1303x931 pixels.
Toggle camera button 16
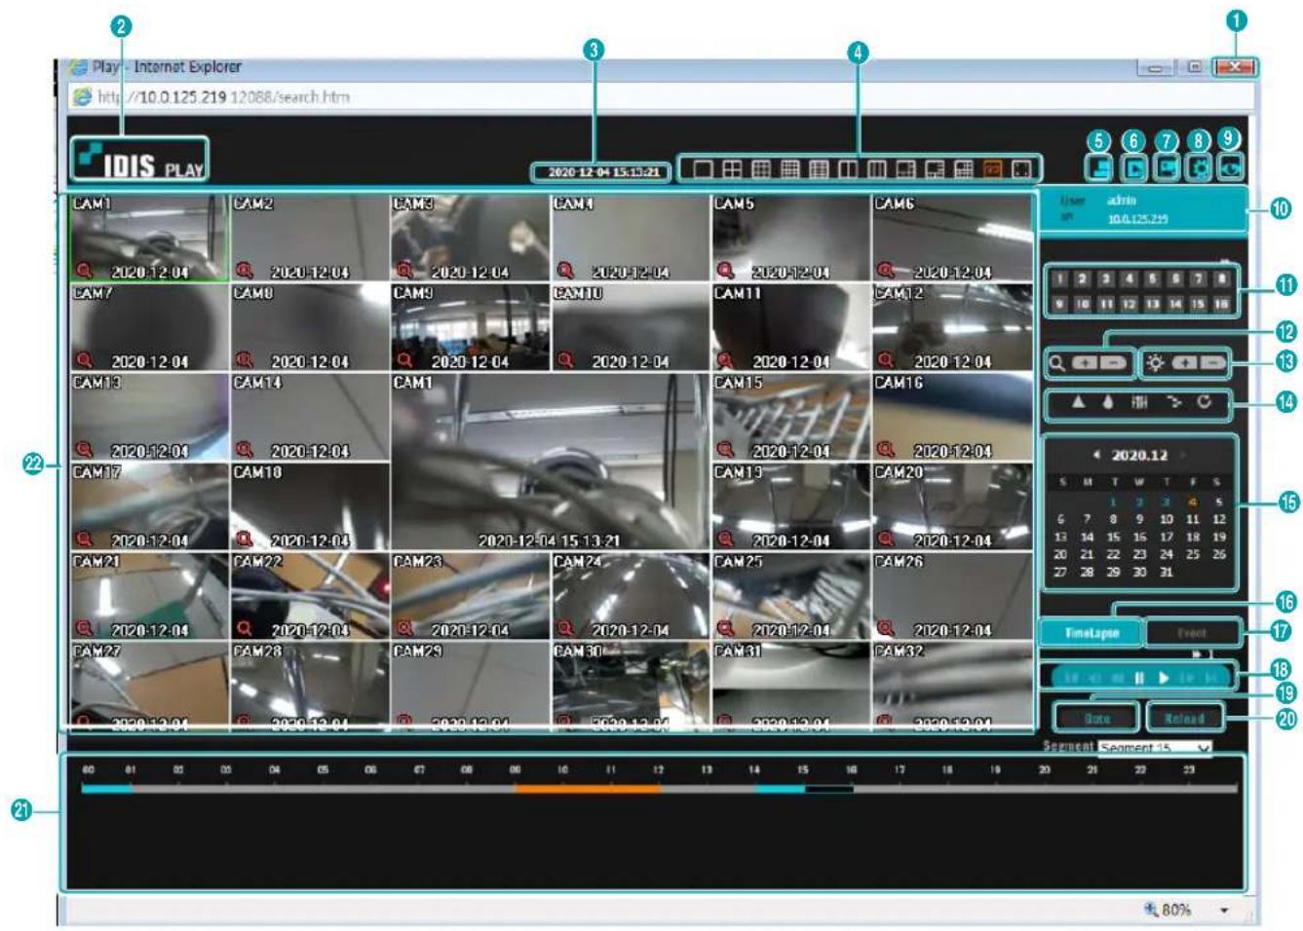(1222, 304)
